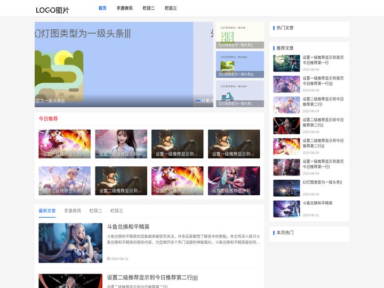This screenshot has width=384, height=288.
Task: Open the 设置二级推荐 card with the fire-wielding anime girl
Action: tap(178, 181)
